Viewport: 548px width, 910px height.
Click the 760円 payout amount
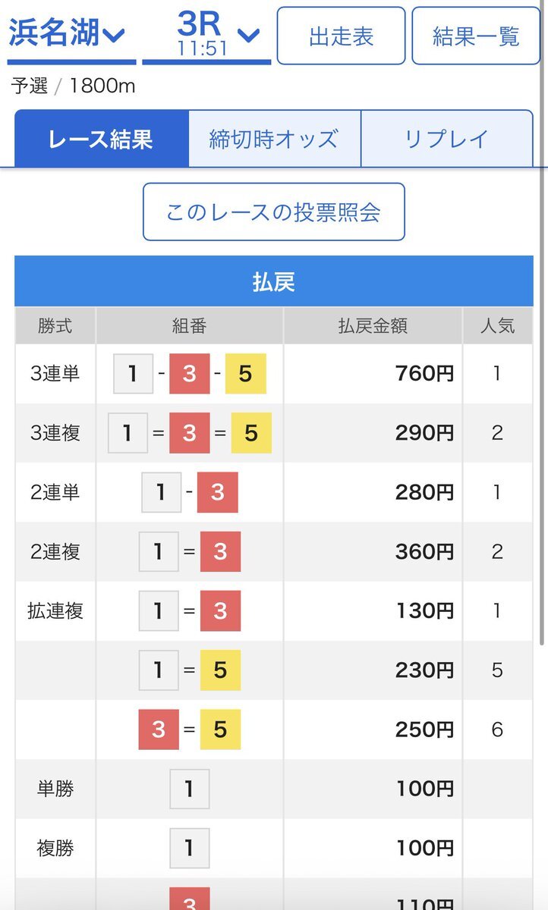point(424,374)
